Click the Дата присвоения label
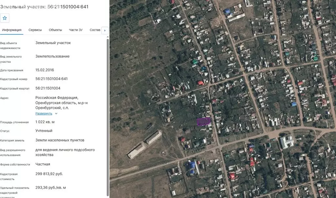This screenshot has height=198, width=336. [11, 70]
